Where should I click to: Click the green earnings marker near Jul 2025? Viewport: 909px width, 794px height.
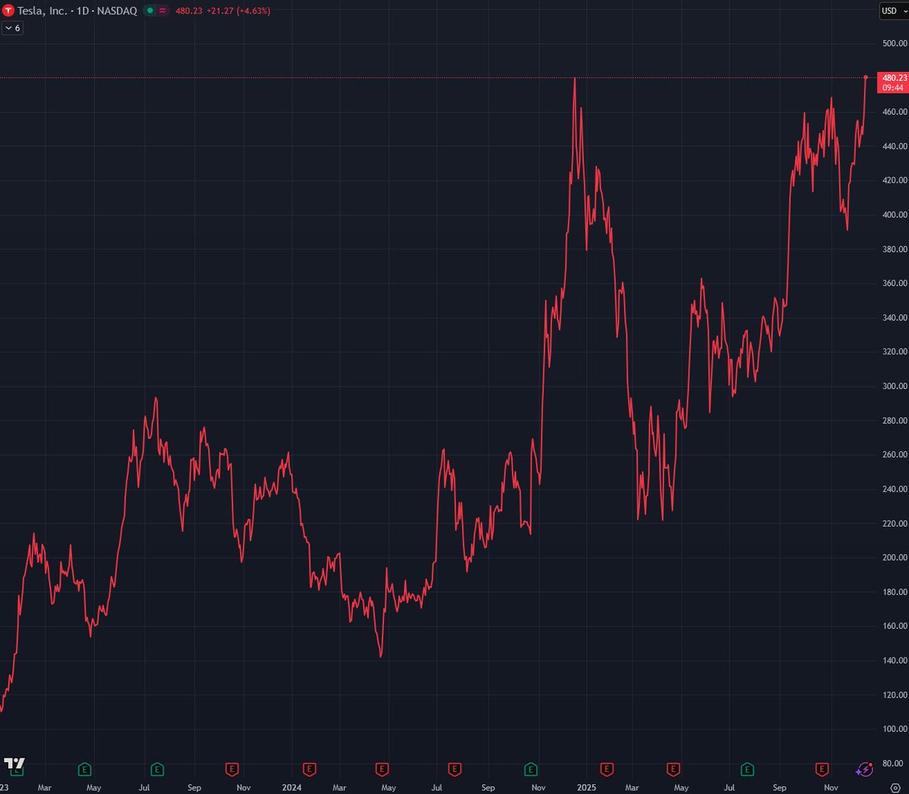coord(748,770)
